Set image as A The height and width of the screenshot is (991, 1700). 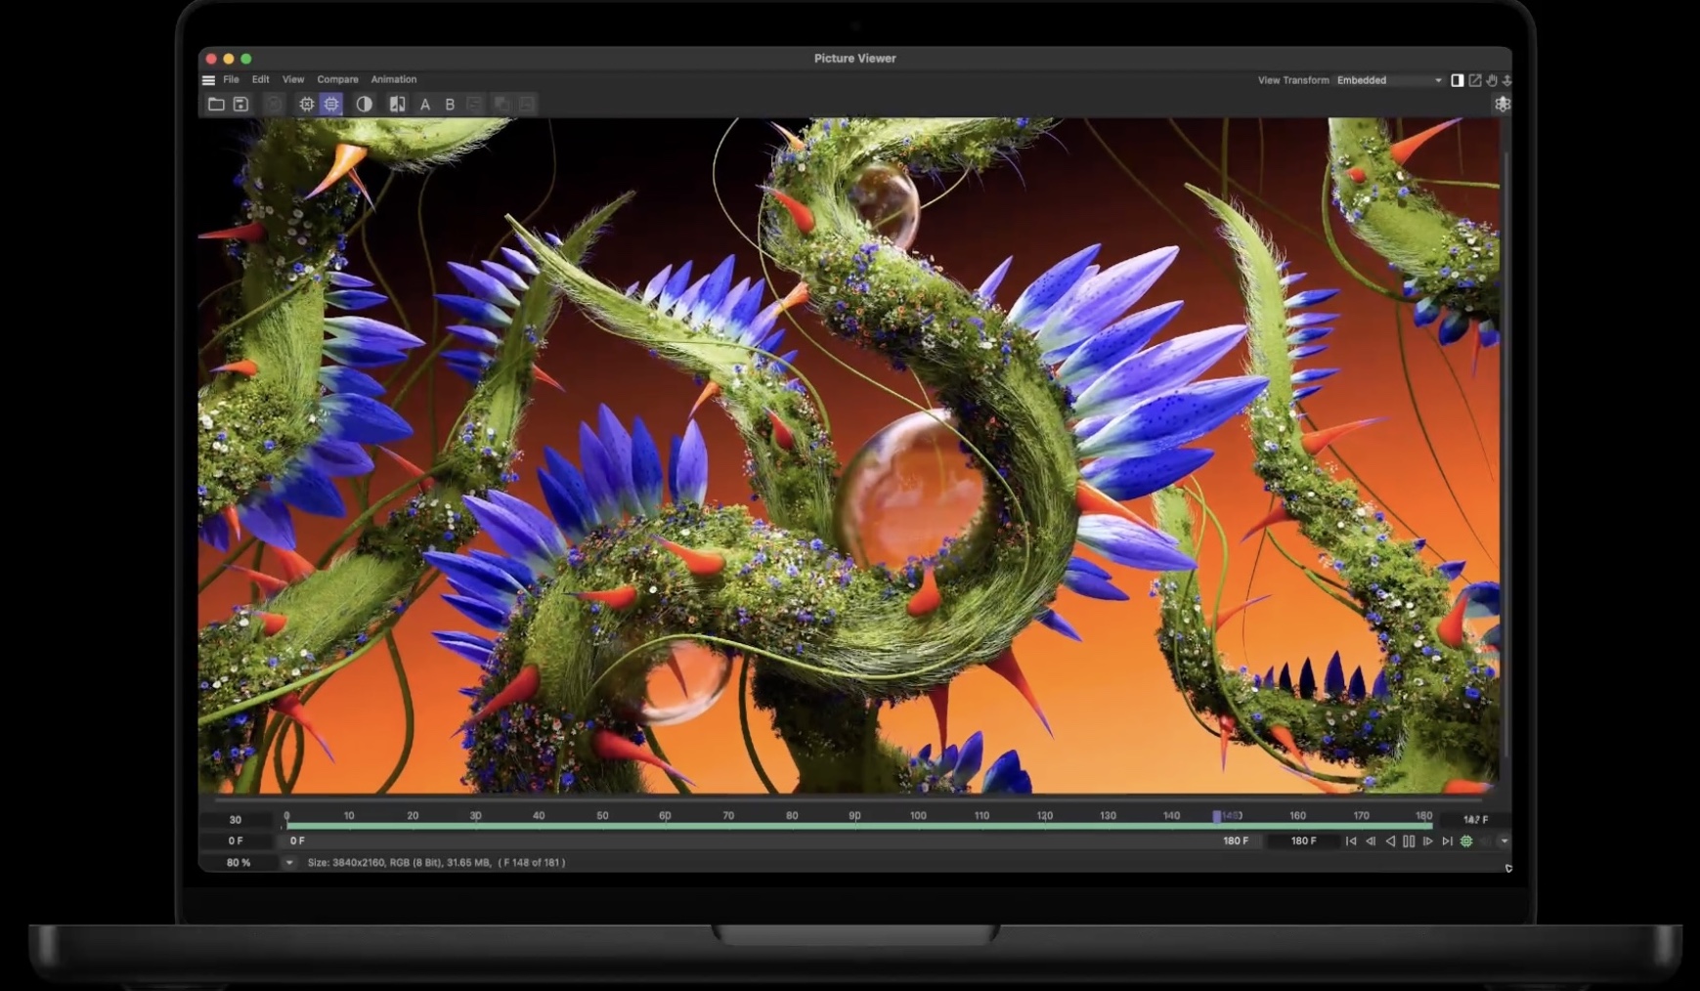point(424,104)
